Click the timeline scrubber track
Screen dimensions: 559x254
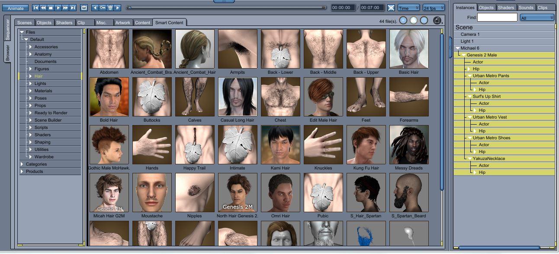point(226,7)
